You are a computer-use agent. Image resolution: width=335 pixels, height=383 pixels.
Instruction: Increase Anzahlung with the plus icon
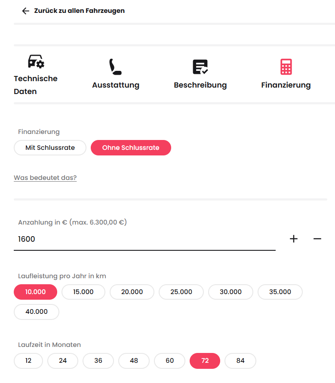(294, 239)
